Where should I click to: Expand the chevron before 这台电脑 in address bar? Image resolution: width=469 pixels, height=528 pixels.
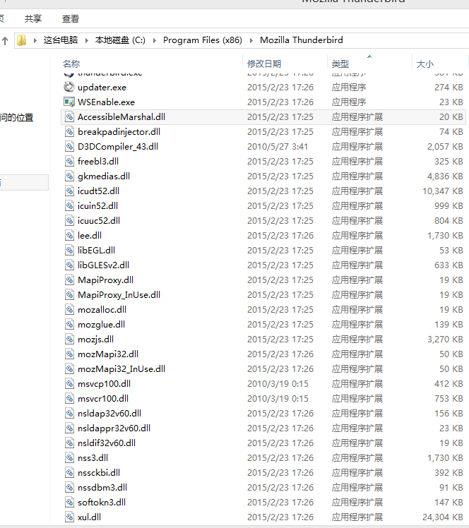35,40
